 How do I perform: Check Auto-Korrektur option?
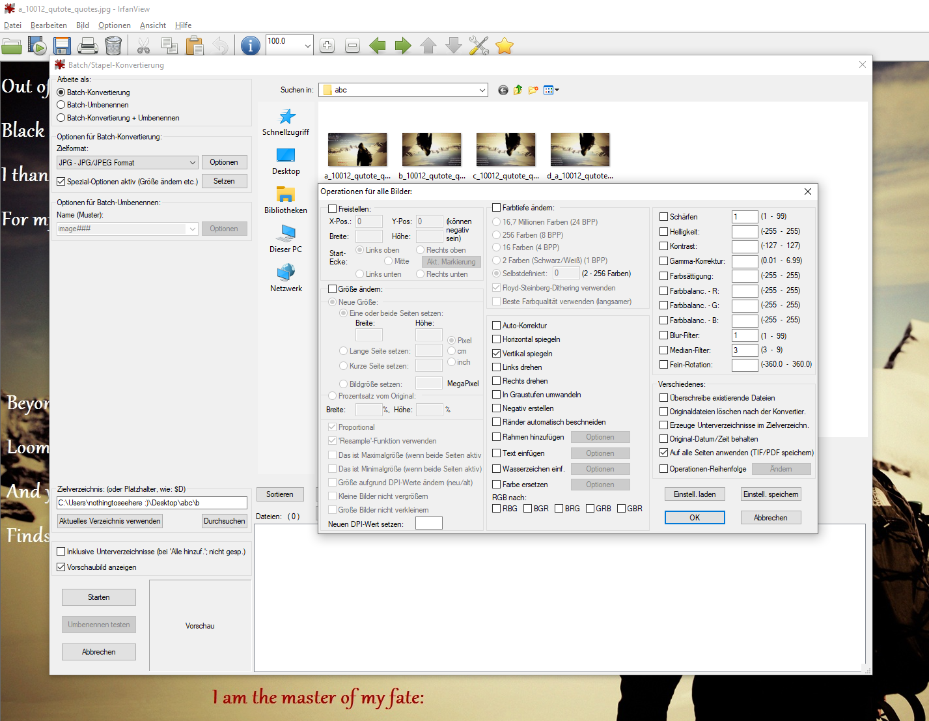(497, 326)
